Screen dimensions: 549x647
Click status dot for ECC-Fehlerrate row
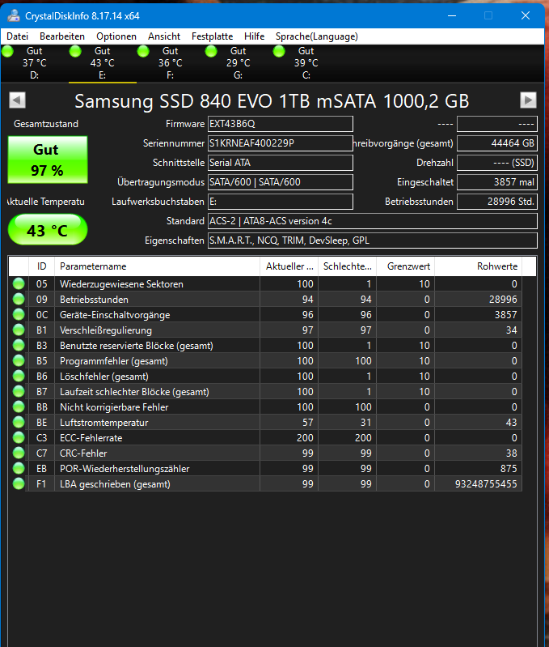pyautogui.click(x=19, y=437)
